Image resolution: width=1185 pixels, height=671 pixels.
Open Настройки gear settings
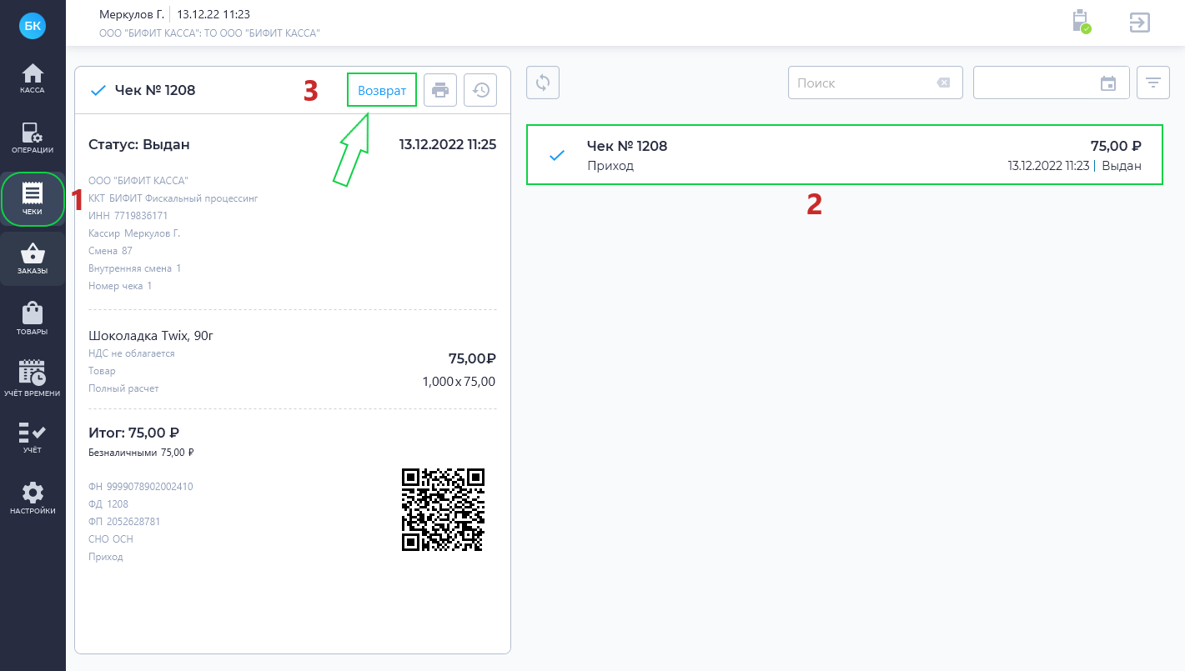33,499
